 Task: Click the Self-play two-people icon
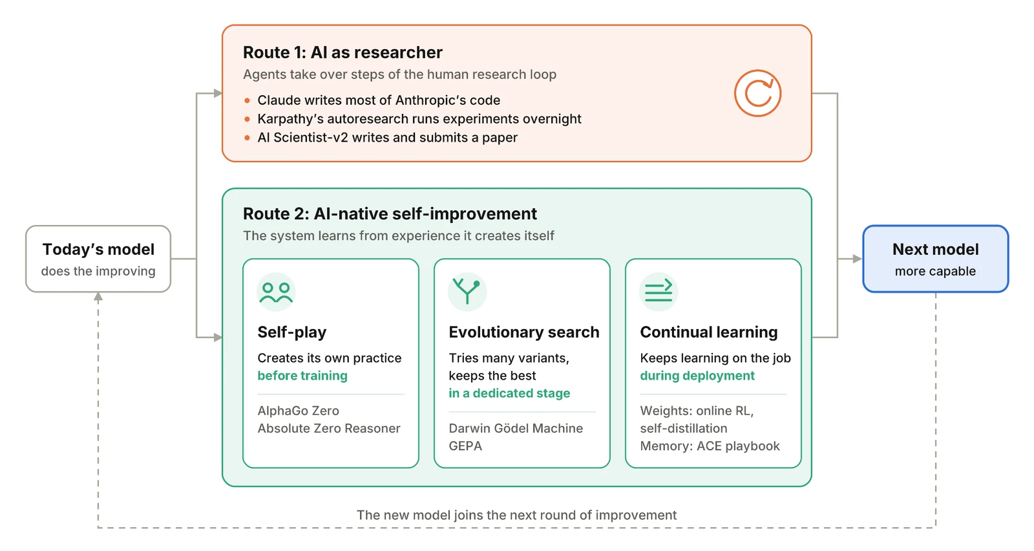point(276,292)
